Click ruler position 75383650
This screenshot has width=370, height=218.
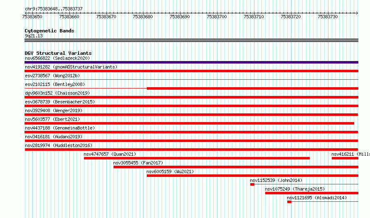click(32, 17)
